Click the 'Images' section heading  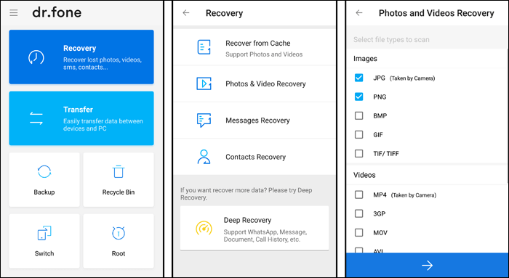tap(365, 59)
